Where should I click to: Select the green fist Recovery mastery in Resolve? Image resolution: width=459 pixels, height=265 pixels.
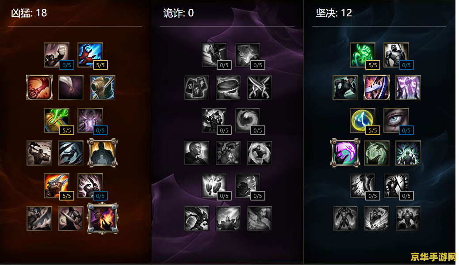[x=363, y=55]
